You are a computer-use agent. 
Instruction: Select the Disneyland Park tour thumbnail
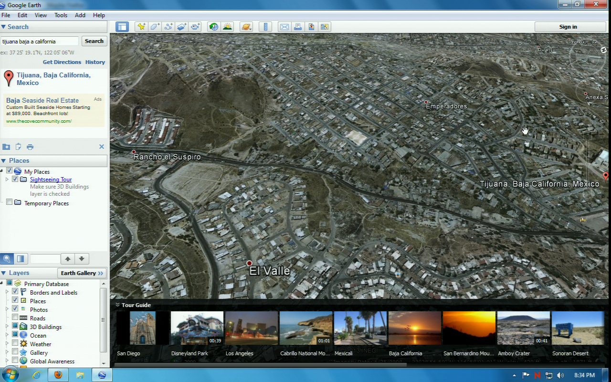point(197,329)
